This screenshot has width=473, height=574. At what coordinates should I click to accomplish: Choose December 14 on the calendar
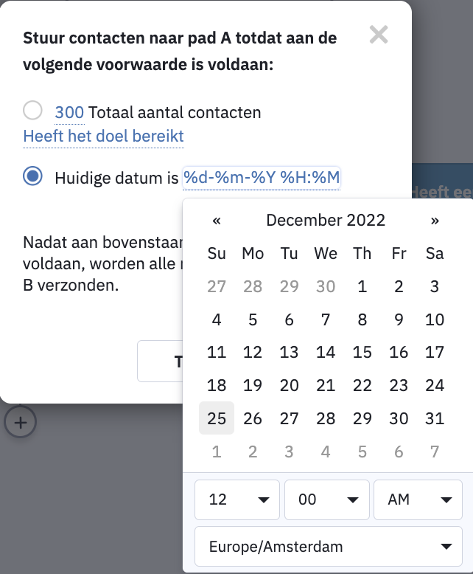[x=326, y=352]
